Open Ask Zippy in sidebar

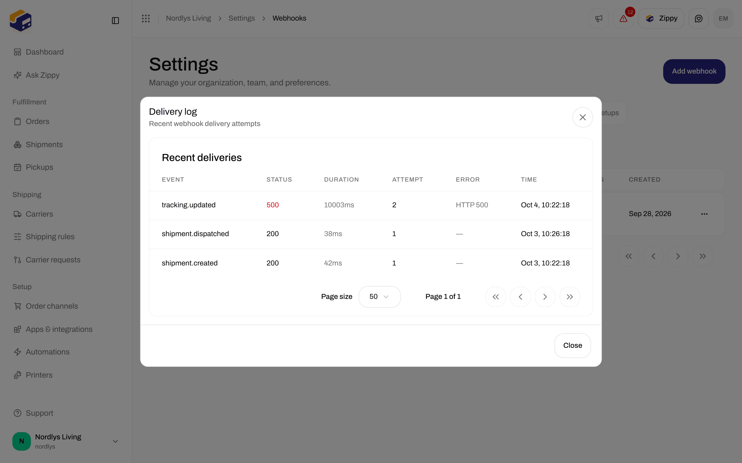(x=66, y=75)
